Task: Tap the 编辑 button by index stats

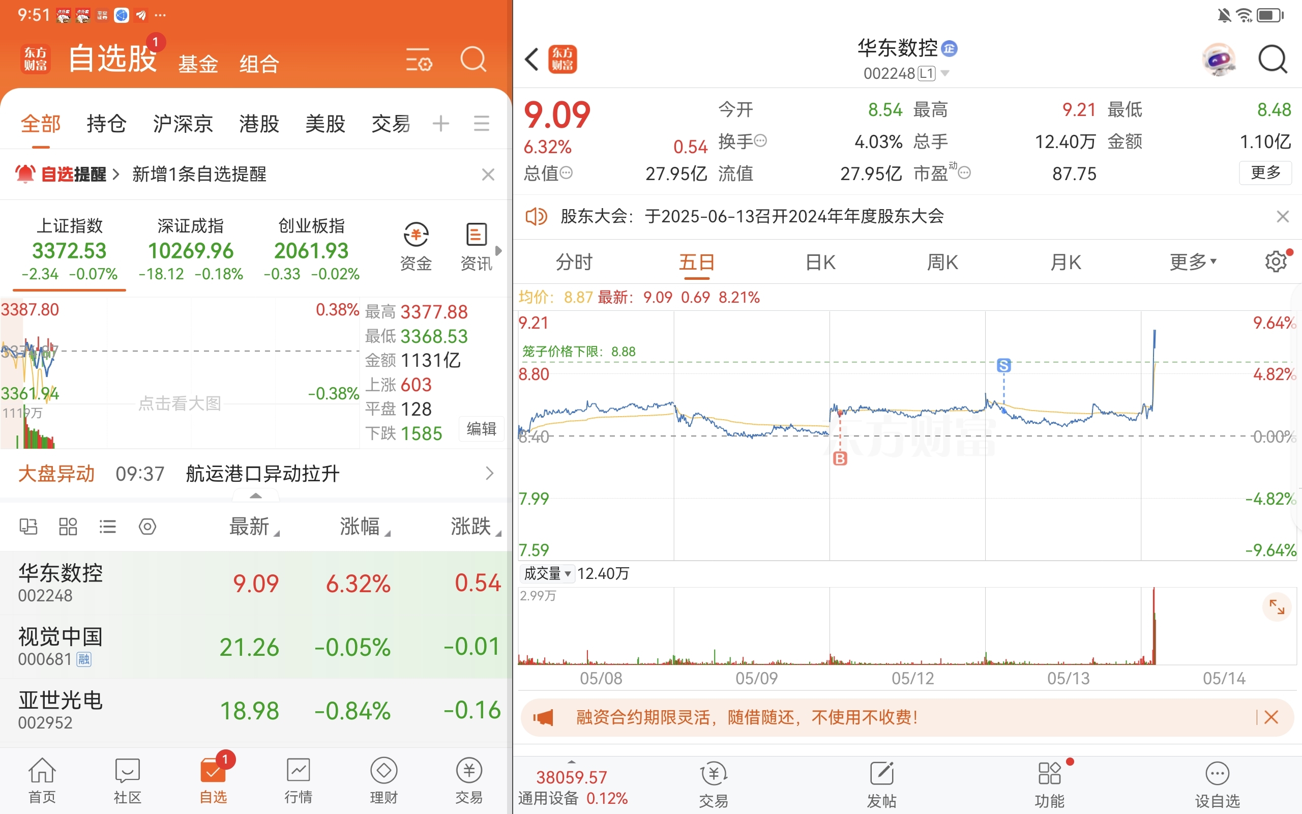Action: pos(481,428)
